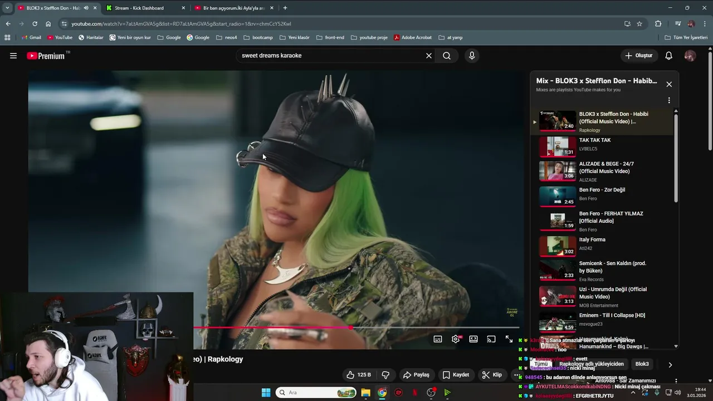Image resolution: width=713 pixels, height=401 pixels.
Task: Open Tüm Yer İşaretleri folder
Action: coord(686,37)
